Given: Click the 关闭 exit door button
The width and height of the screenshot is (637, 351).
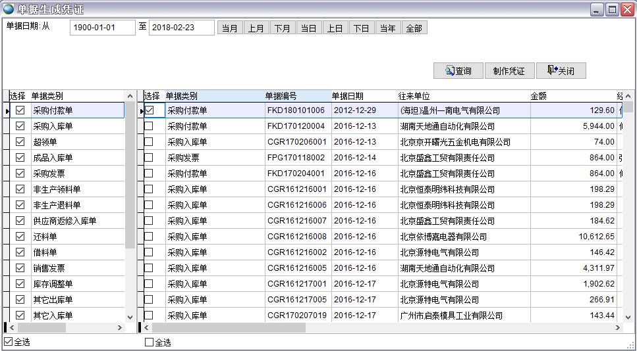Looking at the screenshot, I should pyautogui.click(x=561, y=71).
